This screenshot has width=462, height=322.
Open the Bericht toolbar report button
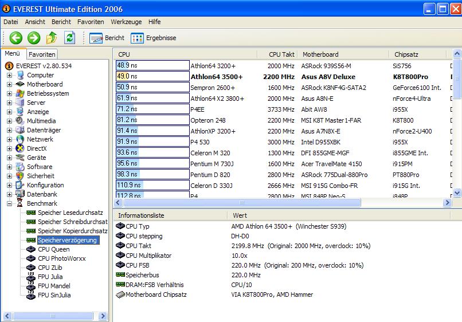(107, 38)
